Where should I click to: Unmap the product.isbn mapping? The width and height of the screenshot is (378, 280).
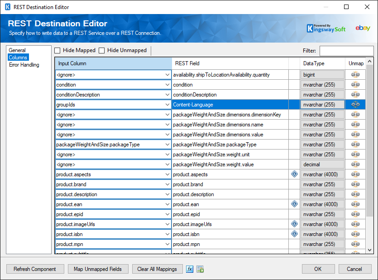355,234
